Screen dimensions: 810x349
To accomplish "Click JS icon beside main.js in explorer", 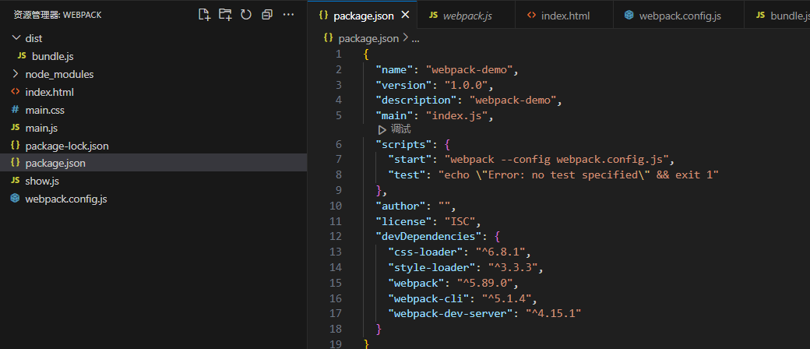I will pos(16,128).
